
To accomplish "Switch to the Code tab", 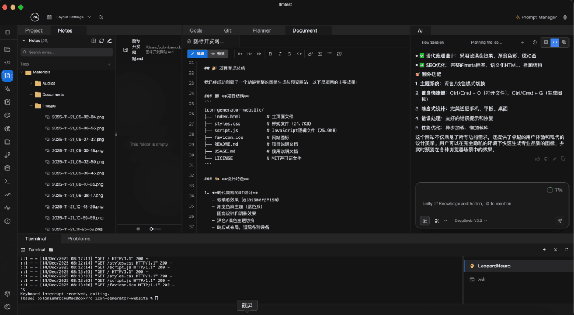I will point(196,30).
